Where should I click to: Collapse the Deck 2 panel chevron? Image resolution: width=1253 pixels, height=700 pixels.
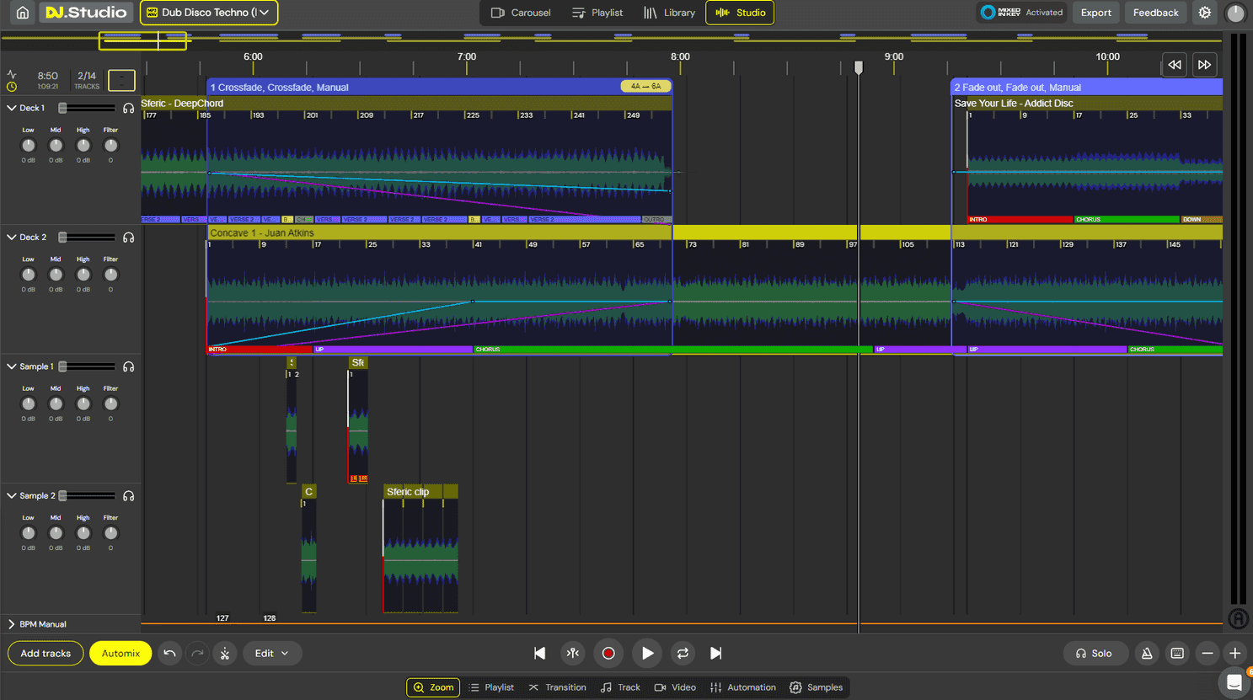click(10, 237)
